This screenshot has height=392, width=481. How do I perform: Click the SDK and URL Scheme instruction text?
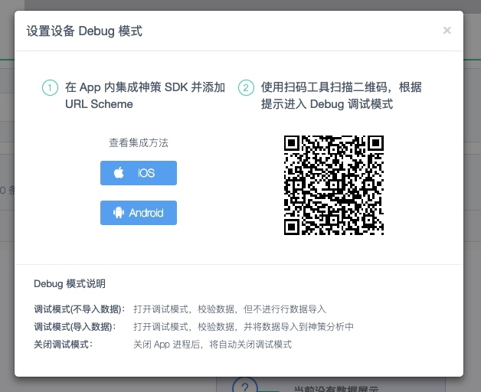(145, 96)
